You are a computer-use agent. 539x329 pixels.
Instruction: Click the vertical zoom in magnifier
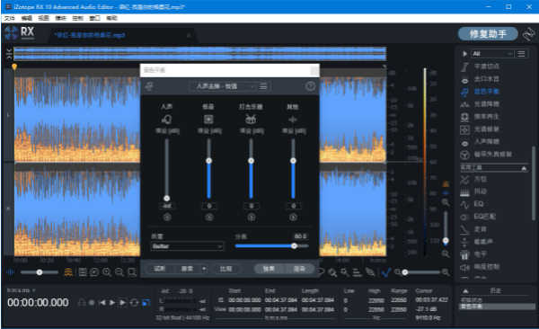(446, 202)
